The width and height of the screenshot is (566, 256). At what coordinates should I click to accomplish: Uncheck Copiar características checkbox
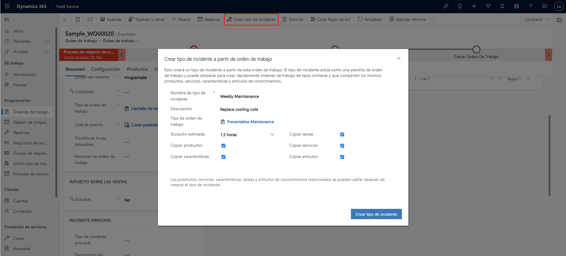(223, 157)
